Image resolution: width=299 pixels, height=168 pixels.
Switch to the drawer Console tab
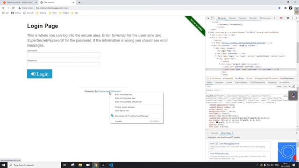click(214, 133)
